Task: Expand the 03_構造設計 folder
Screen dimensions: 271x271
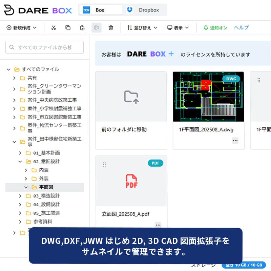Action: (x=20, y=196)
